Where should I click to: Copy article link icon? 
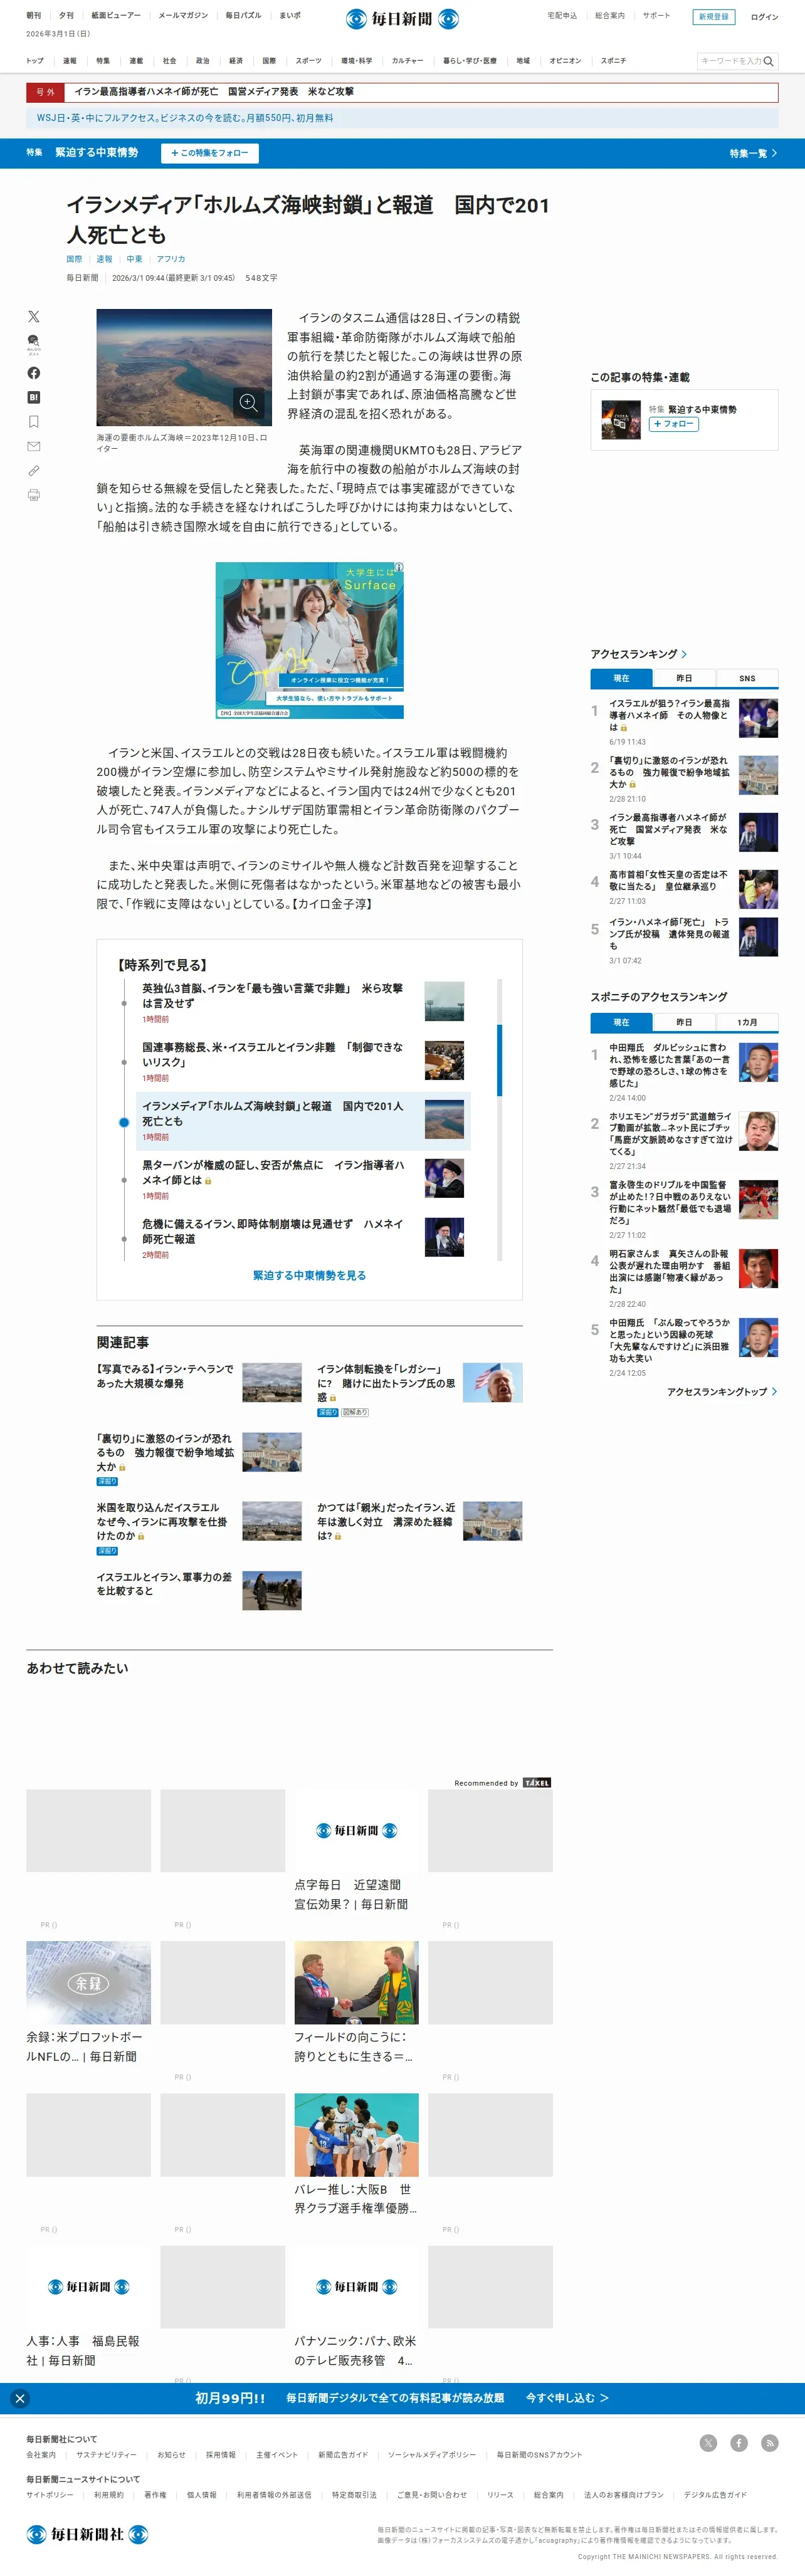[x=33, y=470]
